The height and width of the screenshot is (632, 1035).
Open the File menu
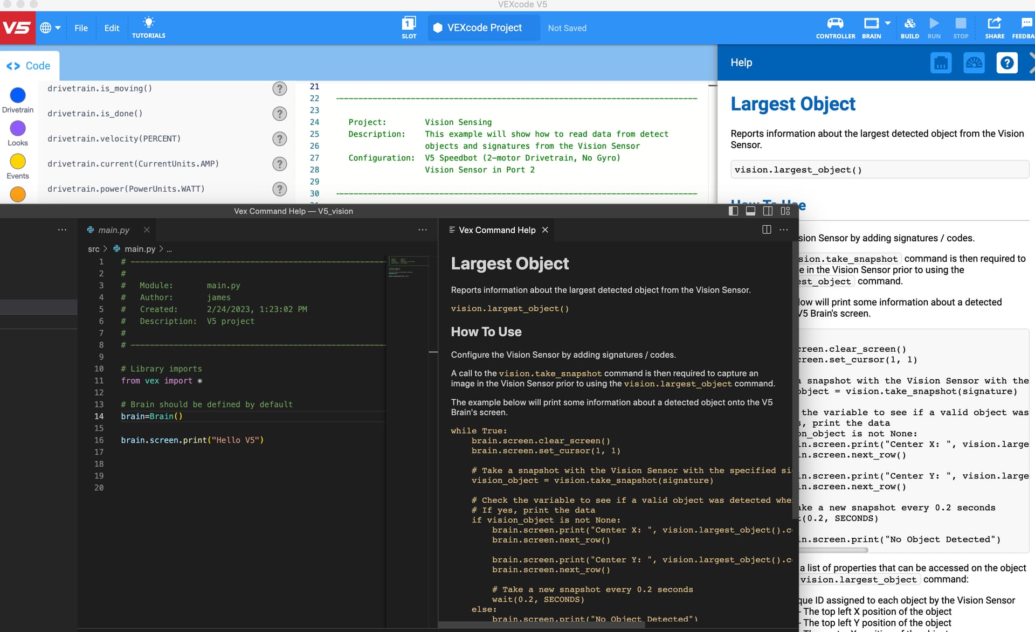tap(81, 28)
